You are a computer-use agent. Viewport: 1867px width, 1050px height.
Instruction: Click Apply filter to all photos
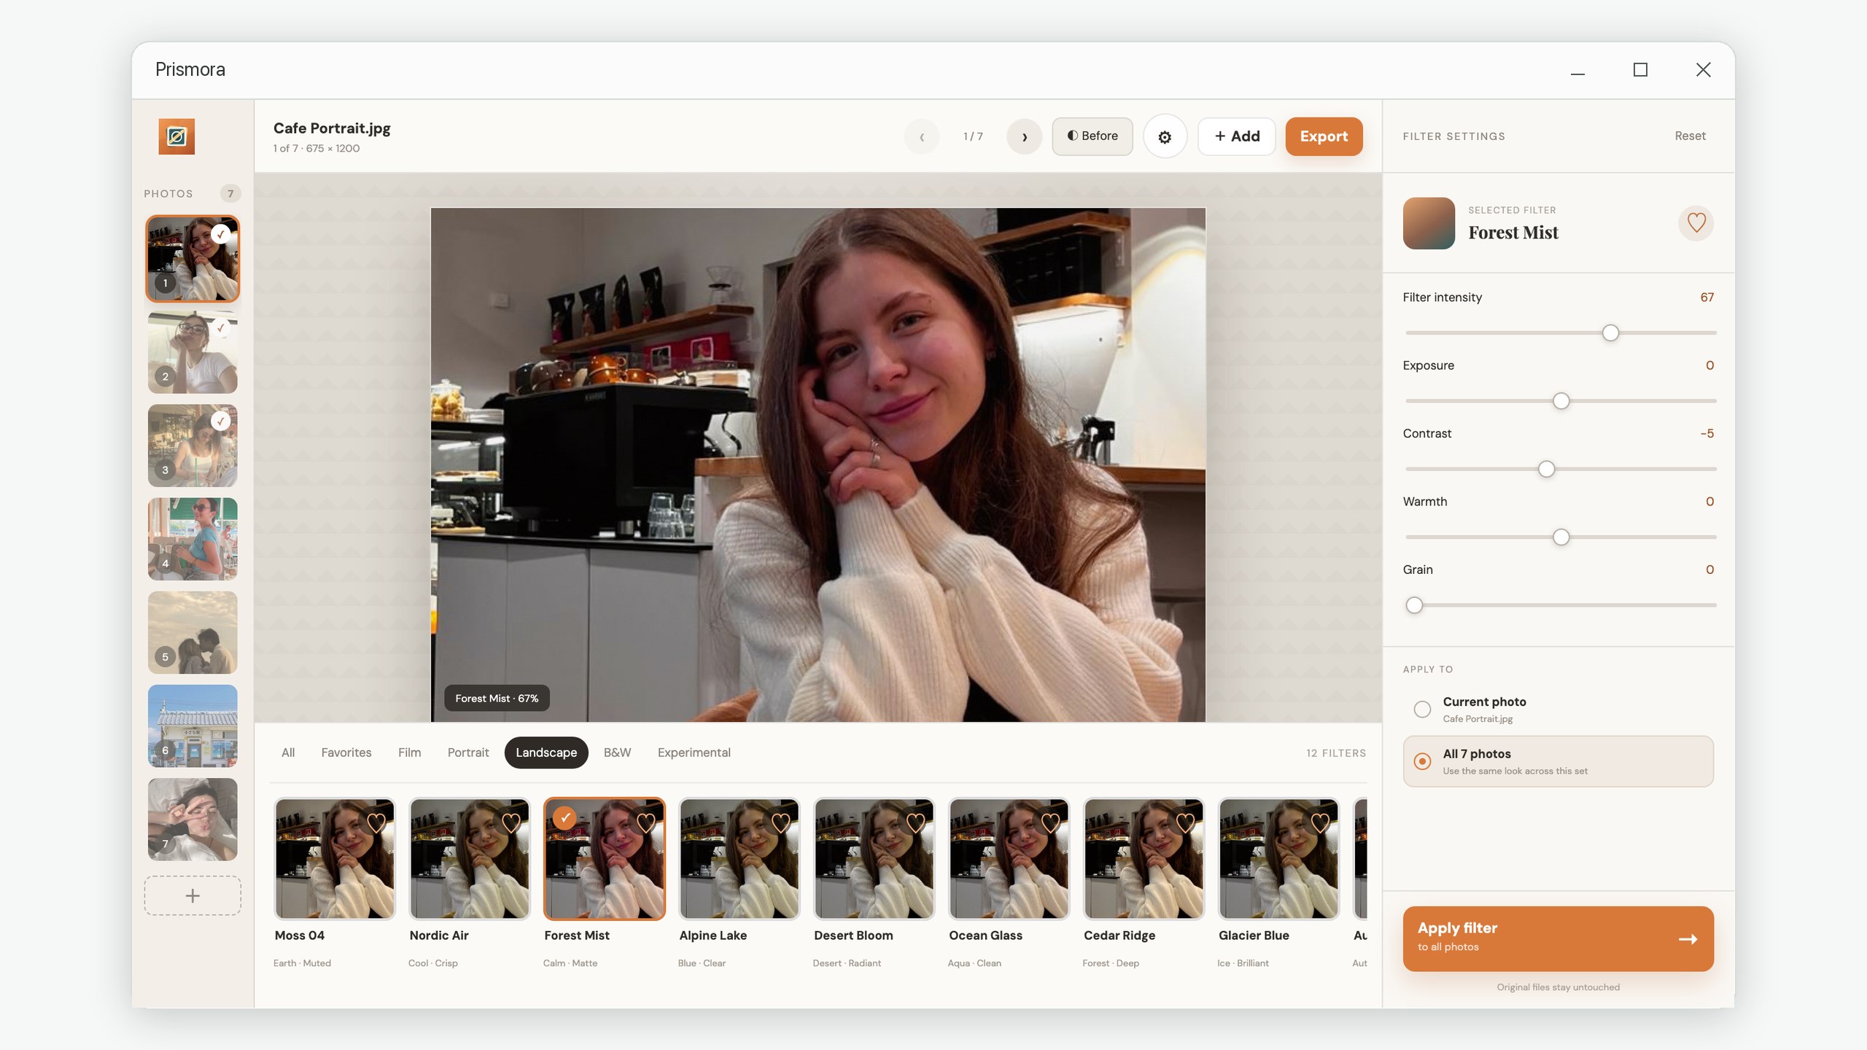(x=1558, y=938)
